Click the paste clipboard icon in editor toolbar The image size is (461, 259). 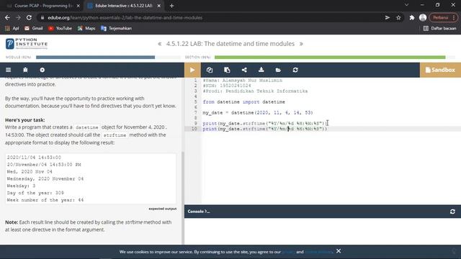(227, 70)
